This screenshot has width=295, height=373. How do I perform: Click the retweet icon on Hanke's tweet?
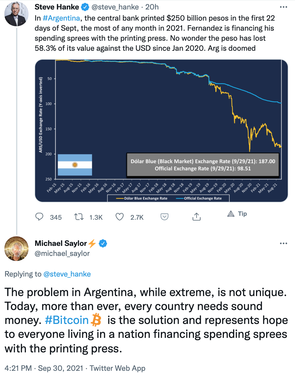(79, 217)
